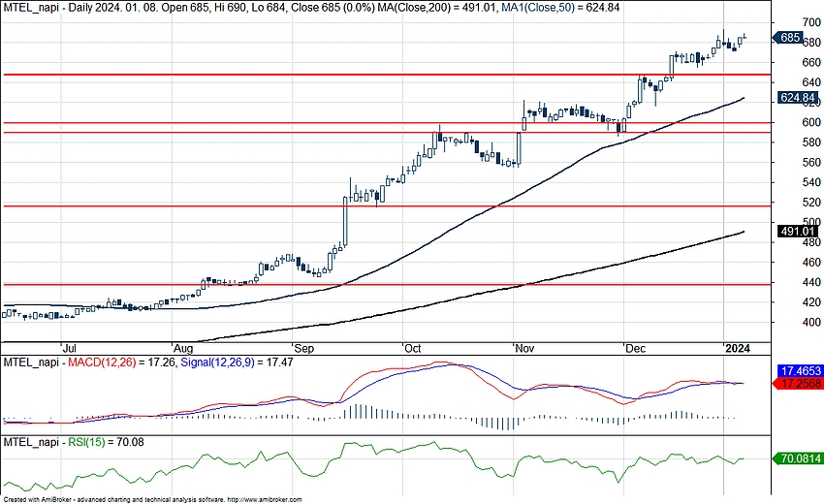This screenshot has height=504, width=824.
Task: Click the RSI(15) = 70.08 legend
Action: (x=107, y=442)
